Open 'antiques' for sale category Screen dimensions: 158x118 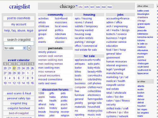pos(80,64)
